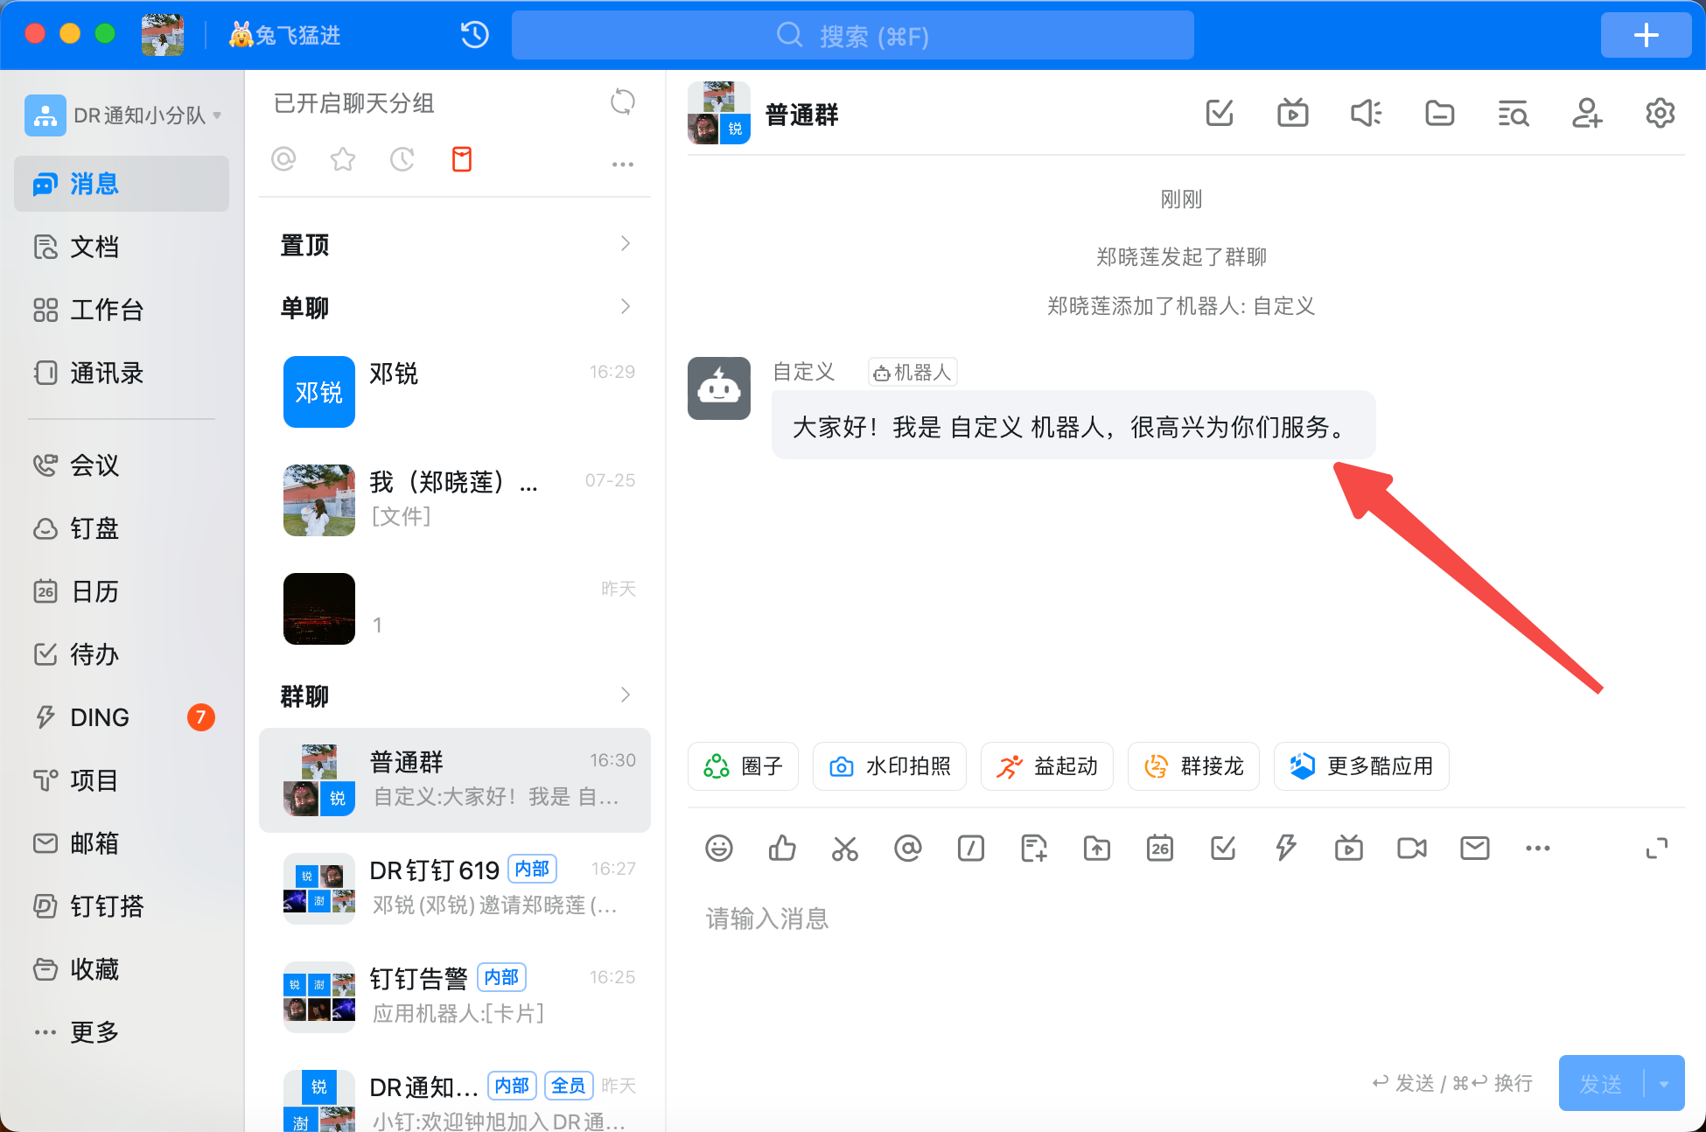Viewport: 1706px width, 1132px height.
Task: Open 钉钉搭 in the sidebar
Action: click(x=122, y=906)
